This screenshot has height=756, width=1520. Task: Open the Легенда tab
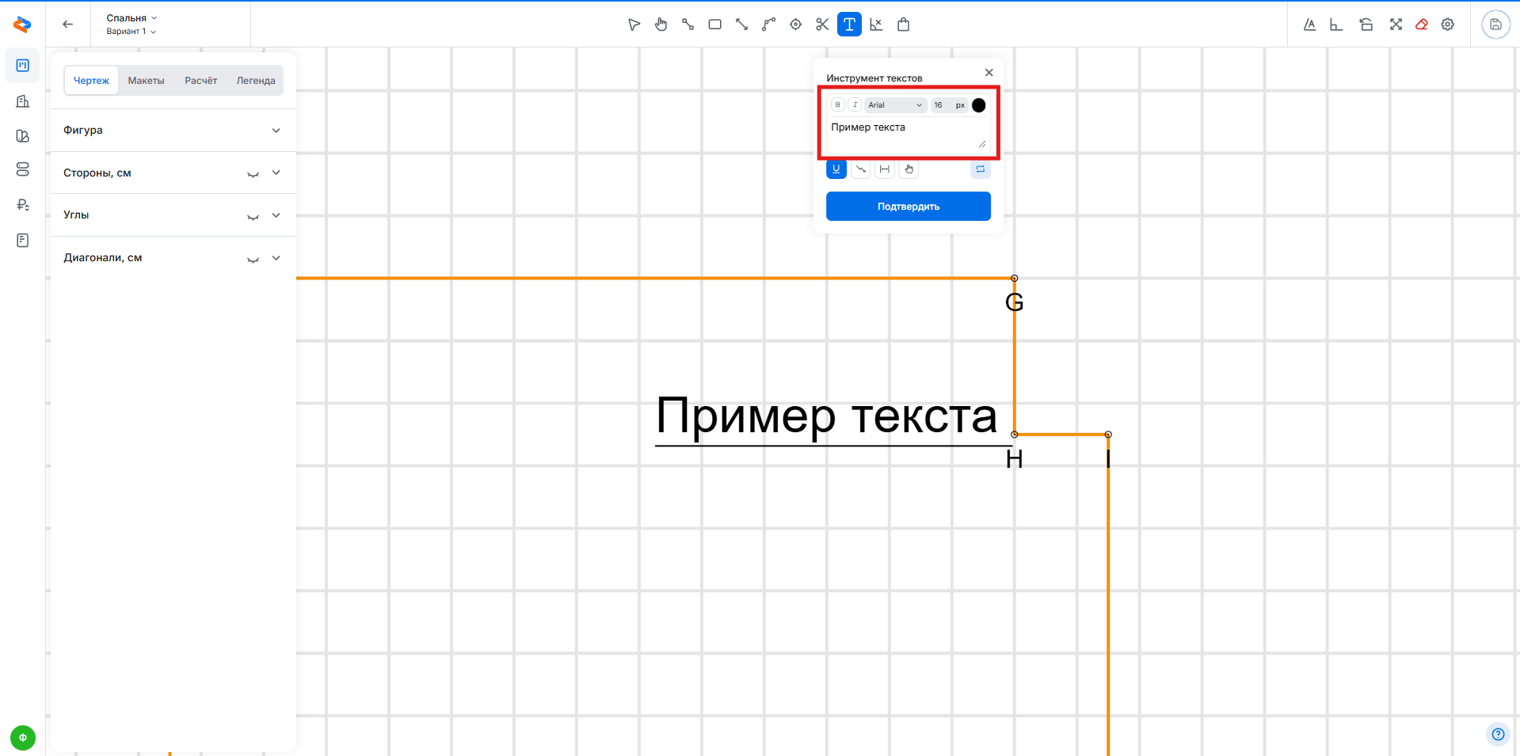coord(255,81)
